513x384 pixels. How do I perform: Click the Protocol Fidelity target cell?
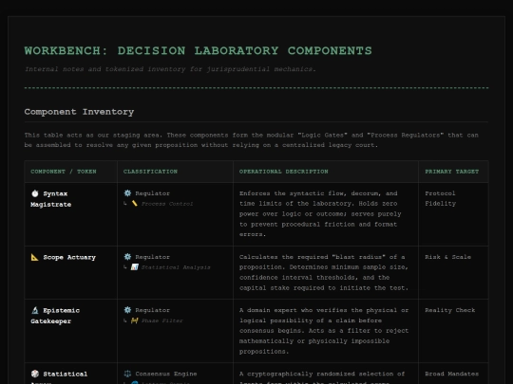click(x=440, y=198)
